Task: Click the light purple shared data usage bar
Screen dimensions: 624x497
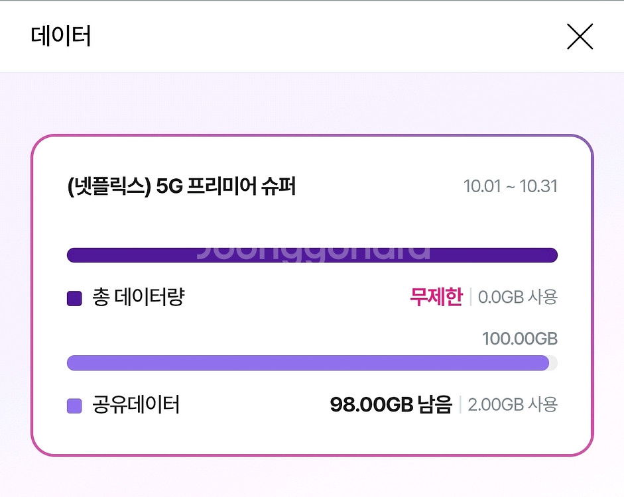Action: click(308, 363)
